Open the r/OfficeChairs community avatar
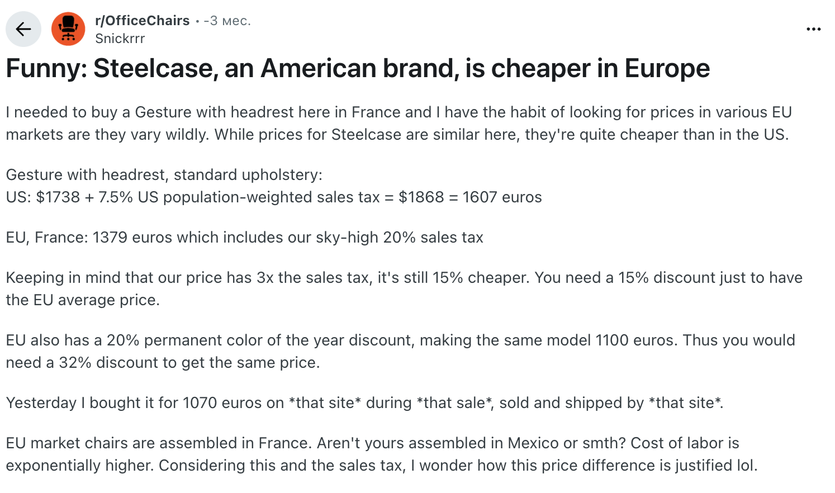The width and height of the screenshot is (835, 493). [68, 29]
